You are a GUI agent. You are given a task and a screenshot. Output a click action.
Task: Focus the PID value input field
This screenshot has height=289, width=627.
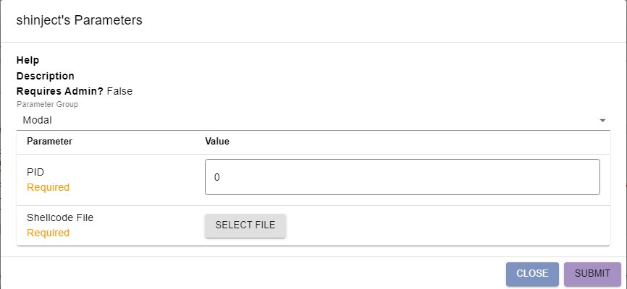pyautogui.click(x=403, y=177)
